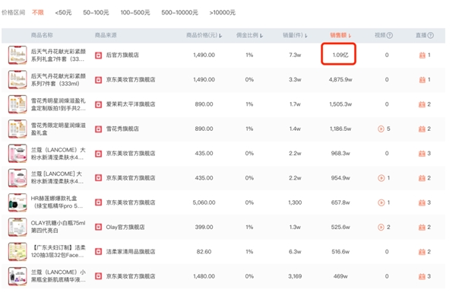This screenshot has height=293, width=456.
Task: Open livestream icon in 469w row
Action: [422, 276]
